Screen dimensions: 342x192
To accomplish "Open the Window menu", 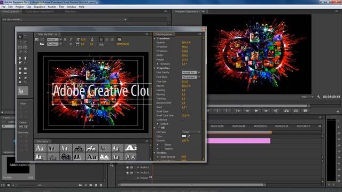I will point(71,7).
